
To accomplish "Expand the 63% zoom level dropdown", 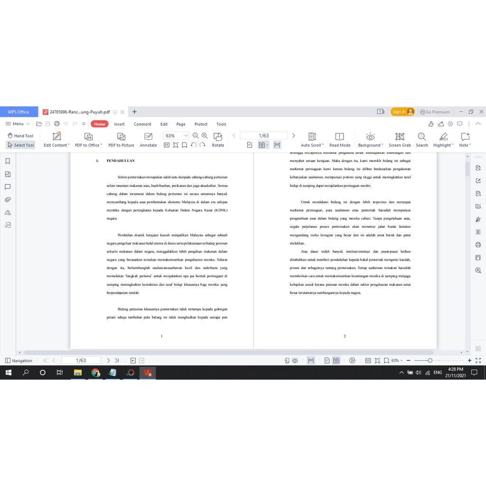I will 186,136.
